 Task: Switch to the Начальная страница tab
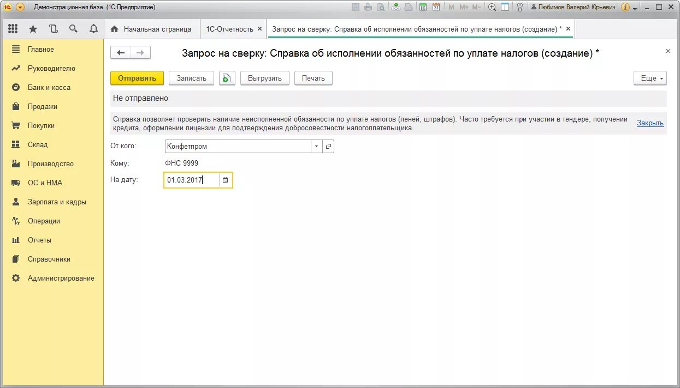(151, 29)
